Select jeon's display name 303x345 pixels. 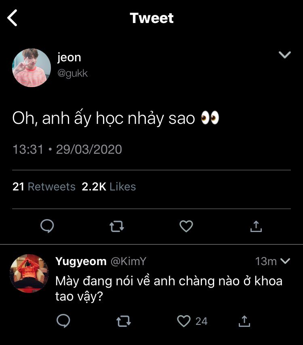pos(69,58)
